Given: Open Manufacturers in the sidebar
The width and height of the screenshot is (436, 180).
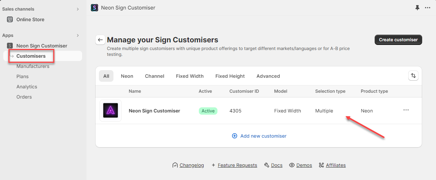Looking at the screenshot, I should [x=33, y=66].
